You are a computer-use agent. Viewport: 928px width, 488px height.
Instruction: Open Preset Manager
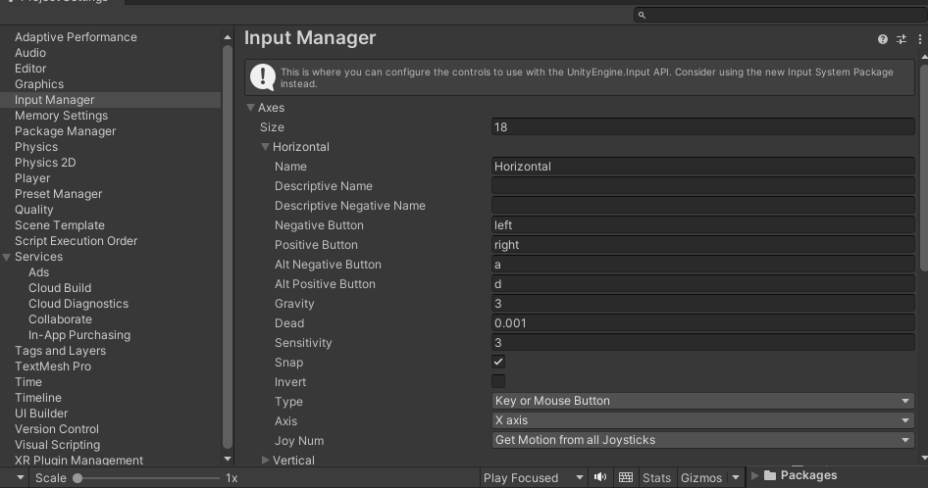(x=59, y=193)
